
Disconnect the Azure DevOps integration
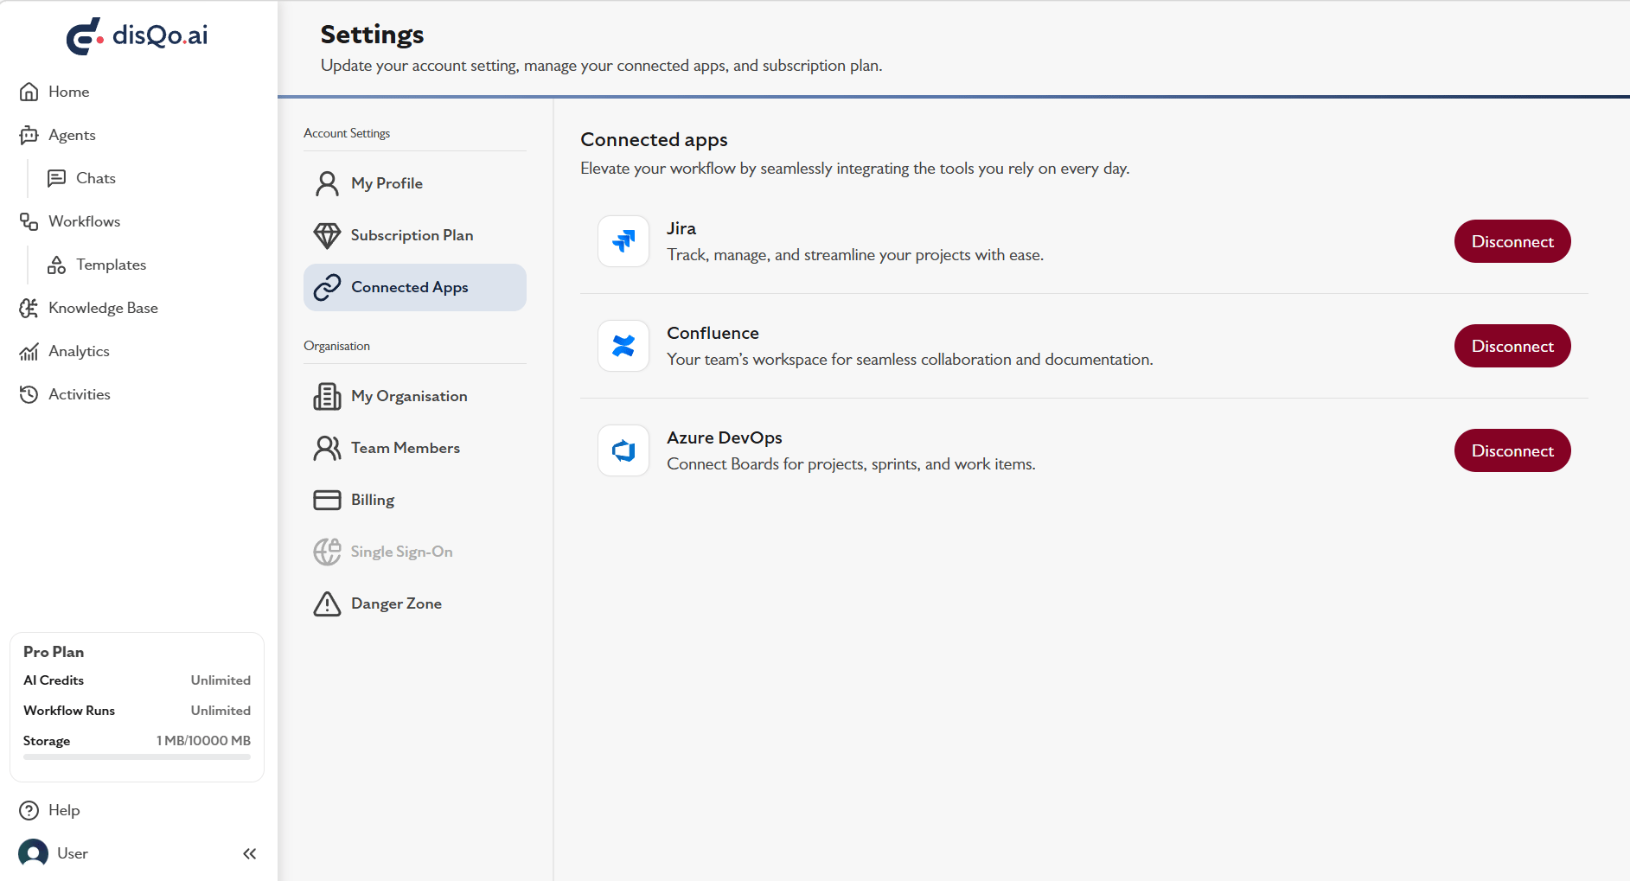tap(1512, 450)
